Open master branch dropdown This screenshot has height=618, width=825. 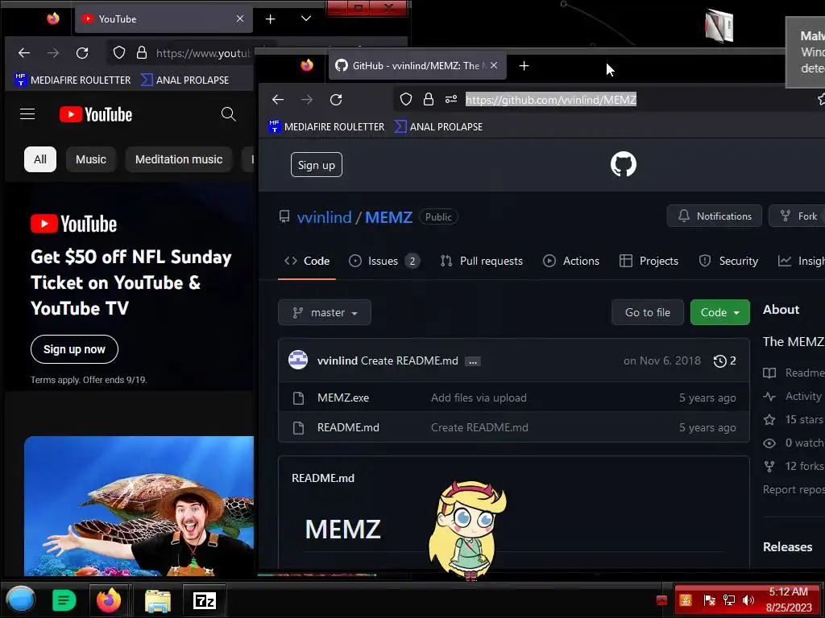[325, 313]
